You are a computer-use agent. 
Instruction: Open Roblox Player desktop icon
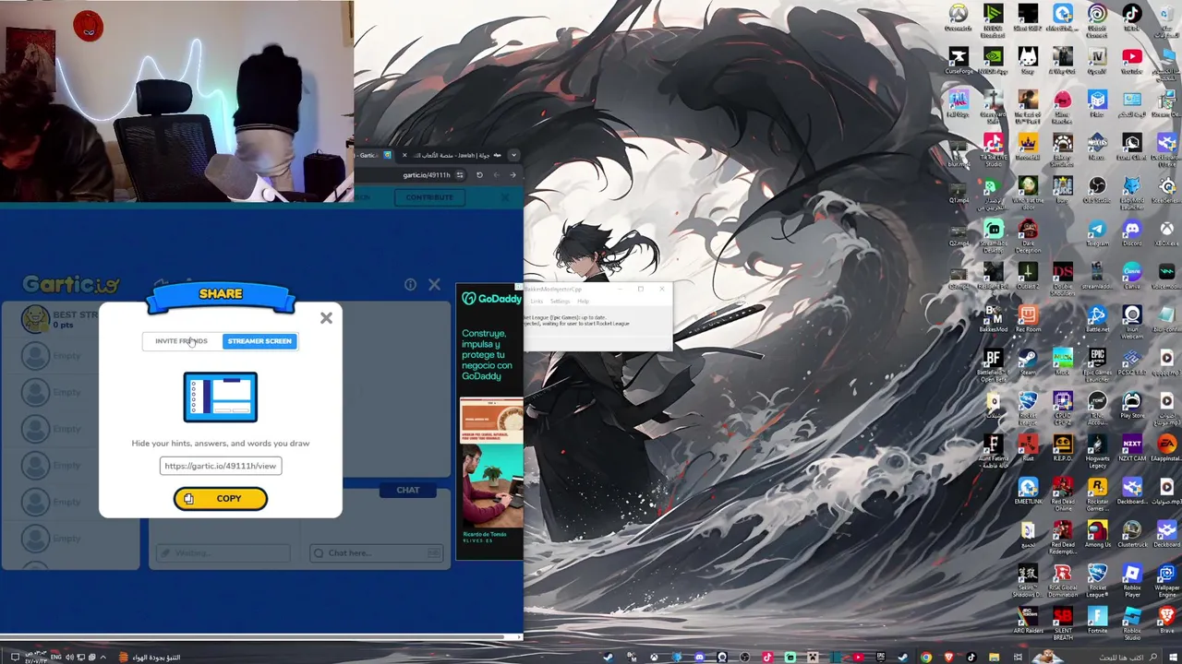pos(1132,579)
